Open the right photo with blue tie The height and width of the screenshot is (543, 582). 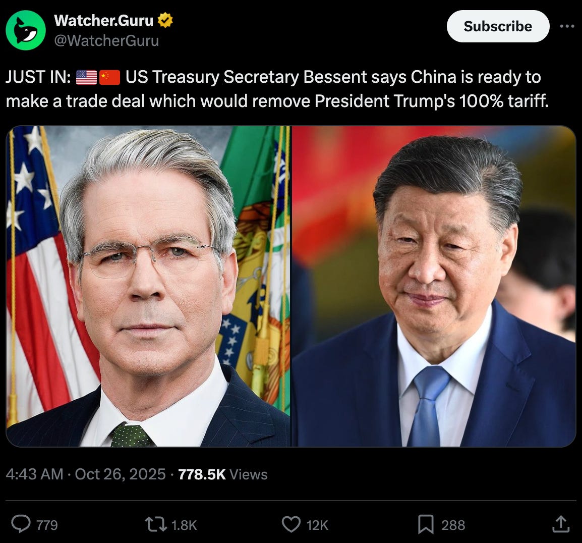pos(434,286)
